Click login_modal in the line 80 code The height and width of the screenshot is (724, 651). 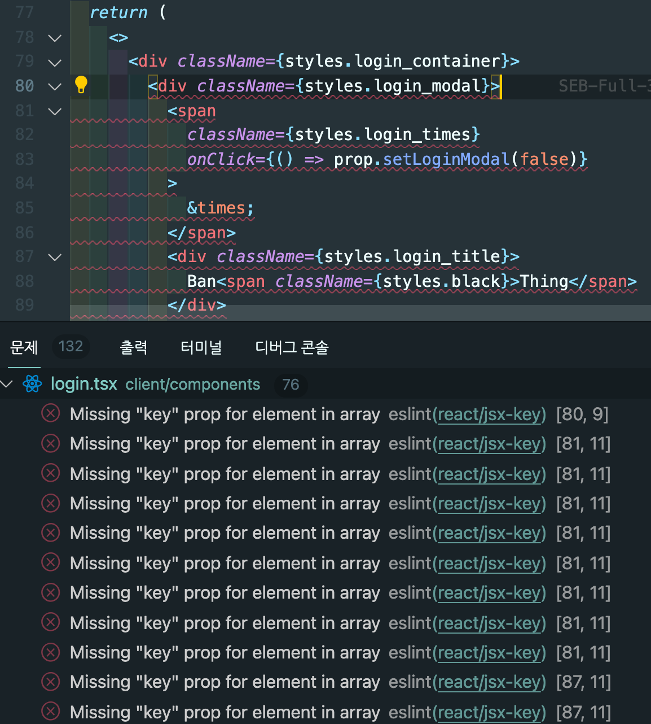428,86
